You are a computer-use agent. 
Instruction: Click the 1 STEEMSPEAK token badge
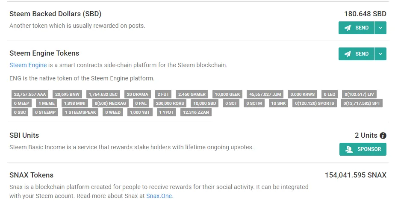click(x=80, y=112)
